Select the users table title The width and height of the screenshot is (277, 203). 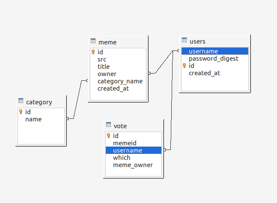[x=197, y=41]
